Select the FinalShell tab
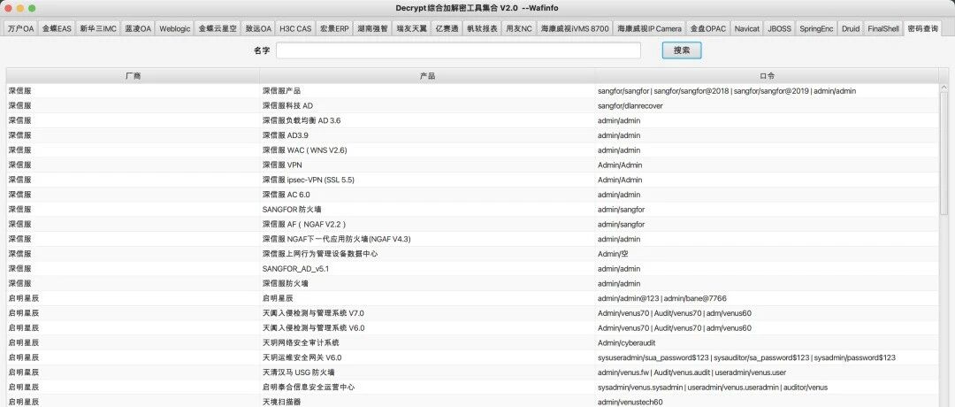Viewport: 955px width, 407px height. tap(883, 28)
